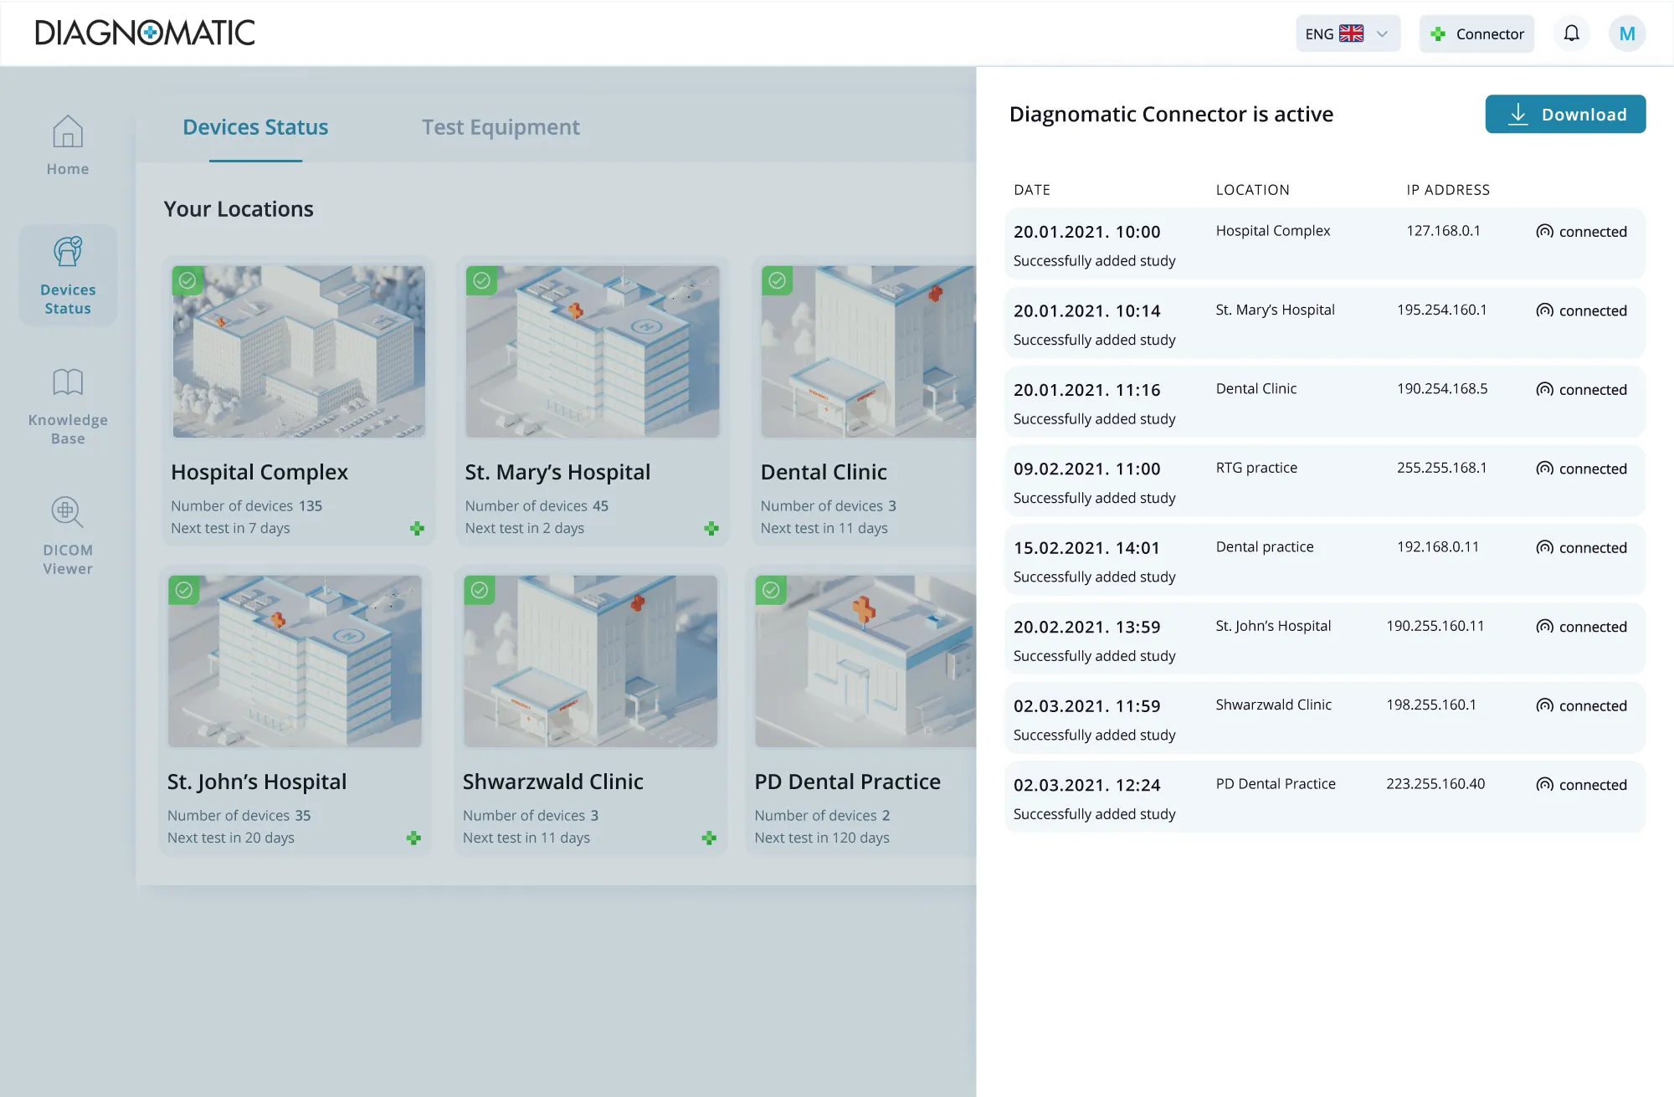Click the Download button

point(1565,114)
